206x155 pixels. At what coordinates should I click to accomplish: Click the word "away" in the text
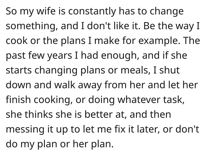point(95,84)
